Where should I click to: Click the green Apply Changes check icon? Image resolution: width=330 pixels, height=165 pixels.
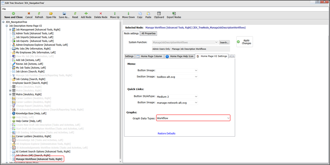click(238, 42)
